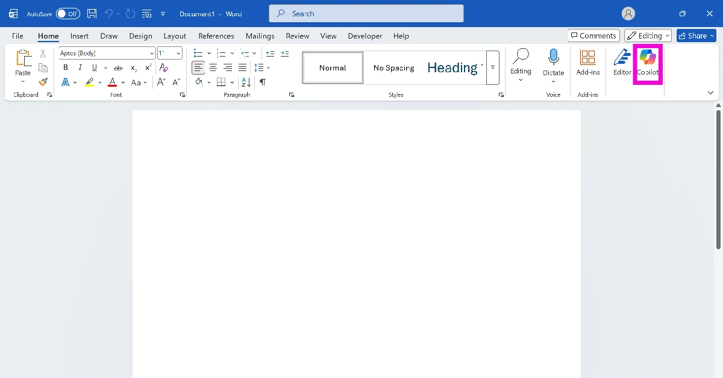Apply subscript to text

coord(133,67)
